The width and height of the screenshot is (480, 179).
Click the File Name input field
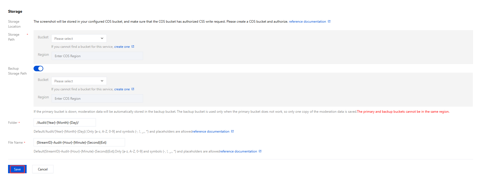pyautogui.click(x=79, y=143)
